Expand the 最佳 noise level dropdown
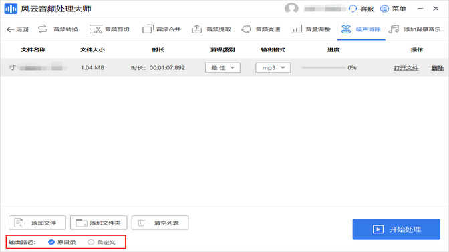This screenshot has height=252, width=449. pos(222,68)
